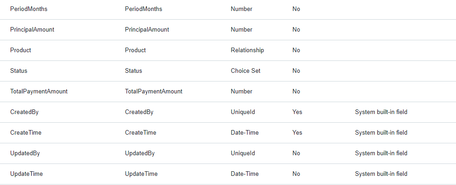Click the UpdateTime field name
Image resolution: width=456 pixels, height=185 pixels.
coord(27,174)
